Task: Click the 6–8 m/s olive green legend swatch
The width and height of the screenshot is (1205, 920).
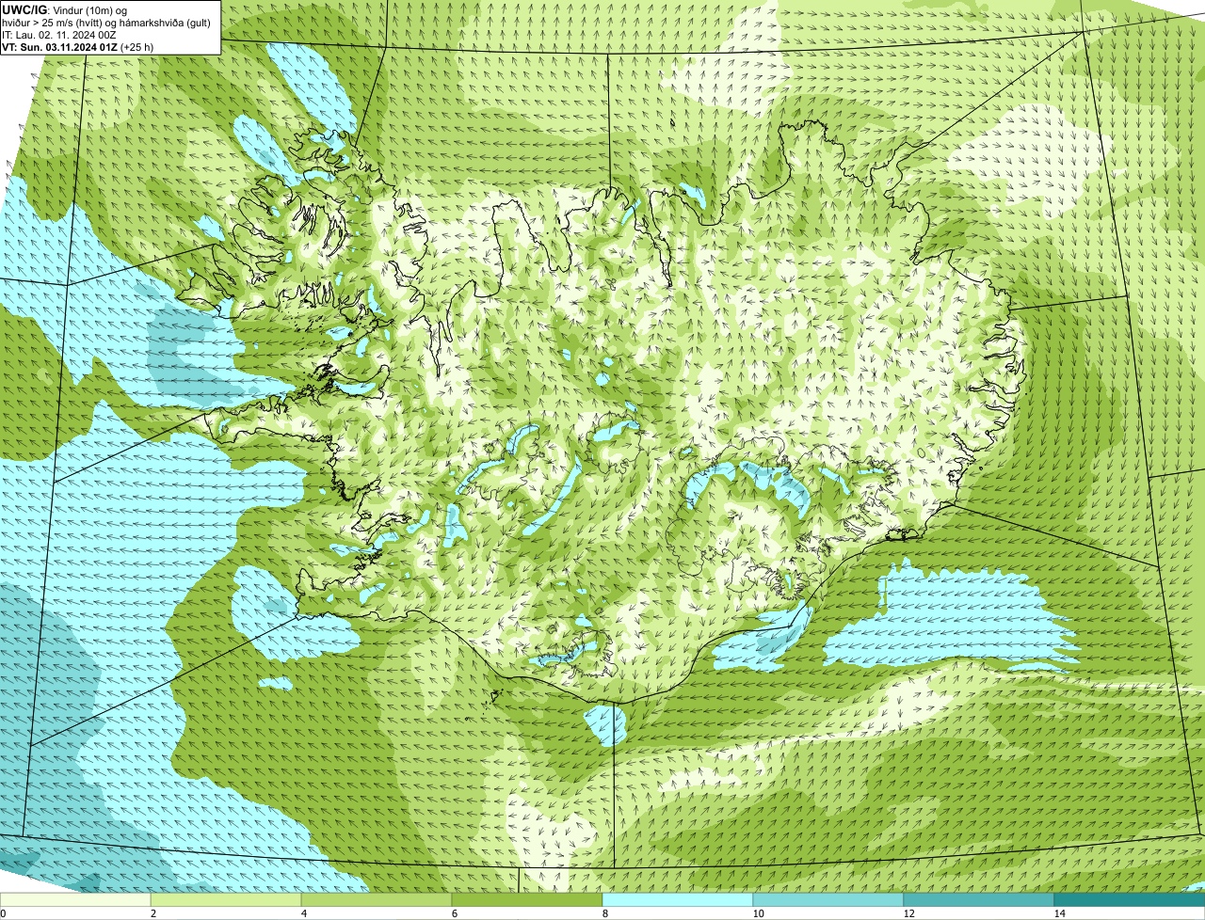Action: 527,899
